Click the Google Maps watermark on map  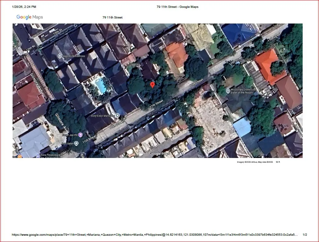[159, 154]
